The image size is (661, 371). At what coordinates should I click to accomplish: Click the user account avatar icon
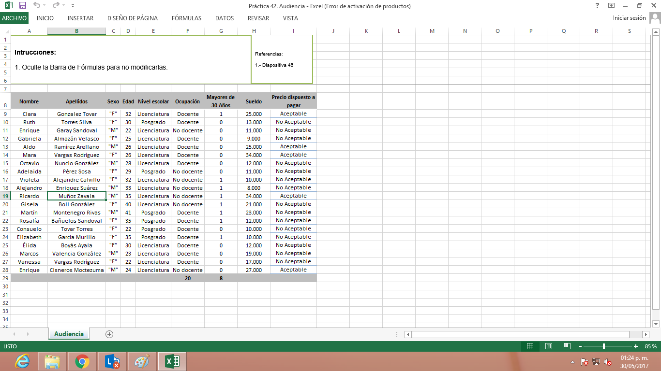pyautogui.click(x=654, y=18)
